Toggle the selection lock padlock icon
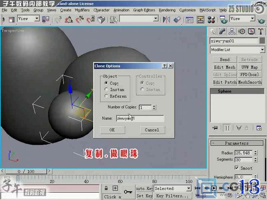 click(106, 188)
